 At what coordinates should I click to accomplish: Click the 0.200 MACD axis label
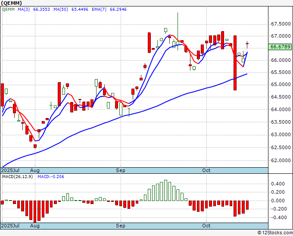pos(278,192)
